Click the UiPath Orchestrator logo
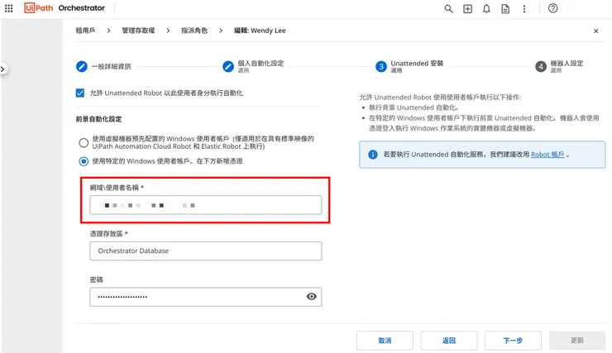 [65, 7]
